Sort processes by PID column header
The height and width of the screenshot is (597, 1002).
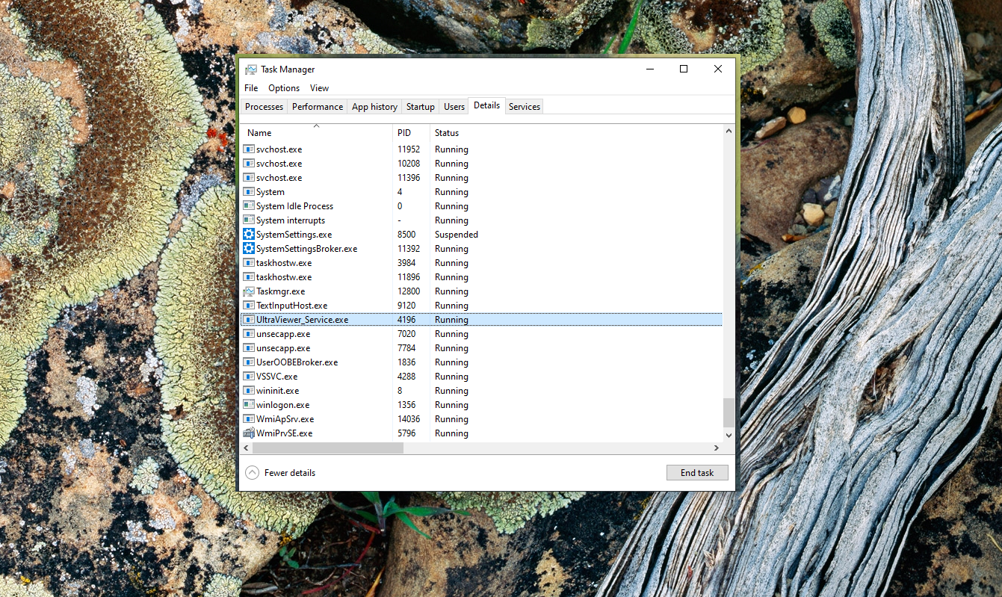coord(404,133)
